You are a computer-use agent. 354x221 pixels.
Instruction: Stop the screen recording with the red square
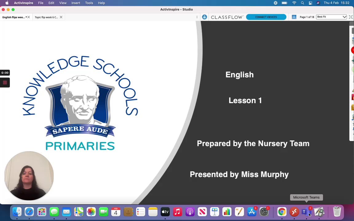click(x=5, y=83)
